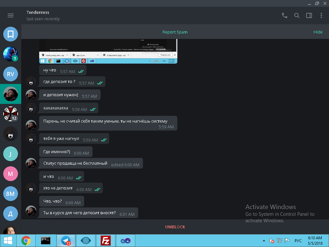Launch FileZilla from the taskbar

pos(106,241)
